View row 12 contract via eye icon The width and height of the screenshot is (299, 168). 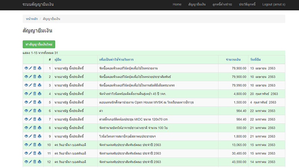point(26,162)
